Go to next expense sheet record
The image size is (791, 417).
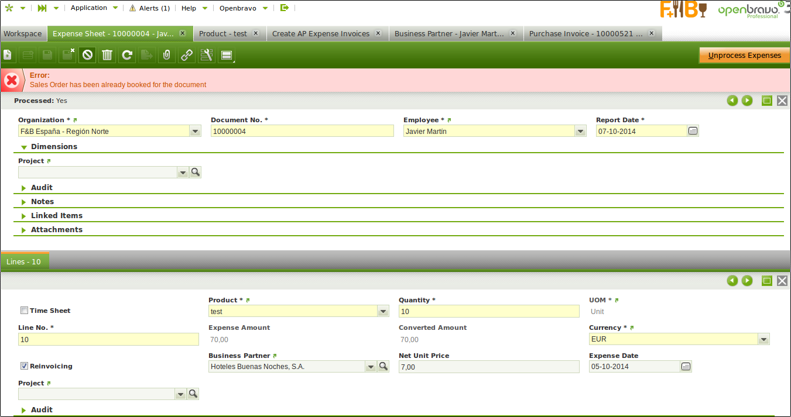(x=747, y=101)
